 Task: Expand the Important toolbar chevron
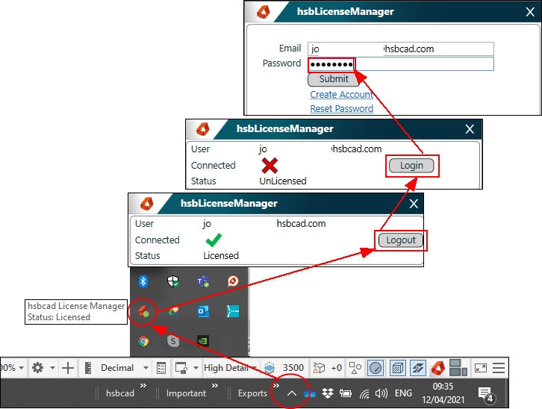click(215, 385)
